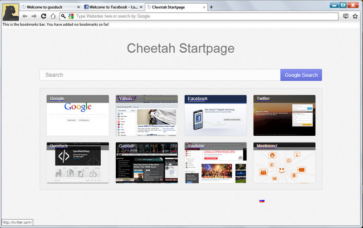Click the Google Search button
The height and width of the screenshot is (228, 363).
point(301,75)
